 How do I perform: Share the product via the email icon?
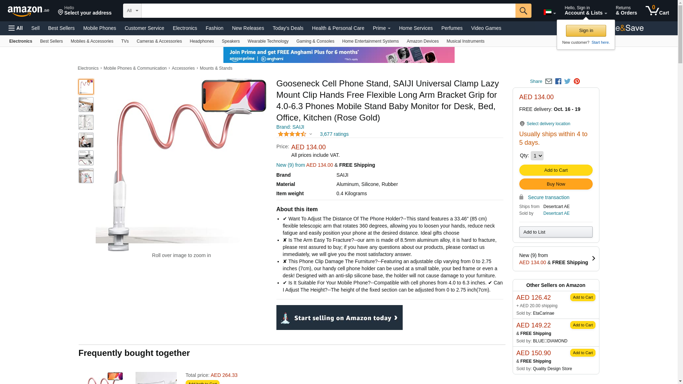(x=549, y=81)
